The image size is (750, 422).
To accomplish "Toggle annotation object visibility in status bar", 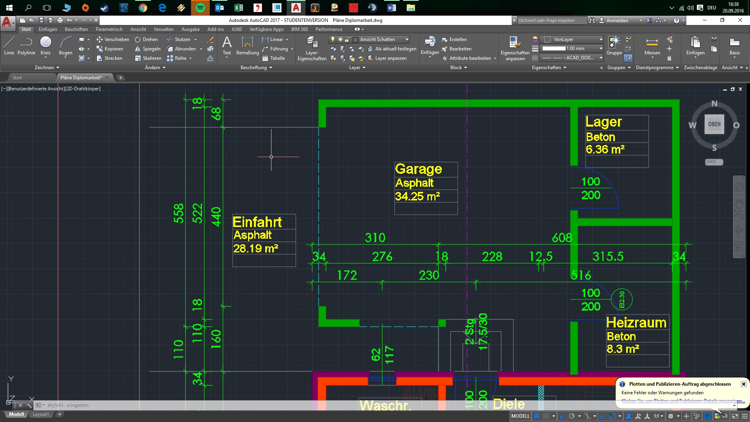I will [x=629, y=416].
